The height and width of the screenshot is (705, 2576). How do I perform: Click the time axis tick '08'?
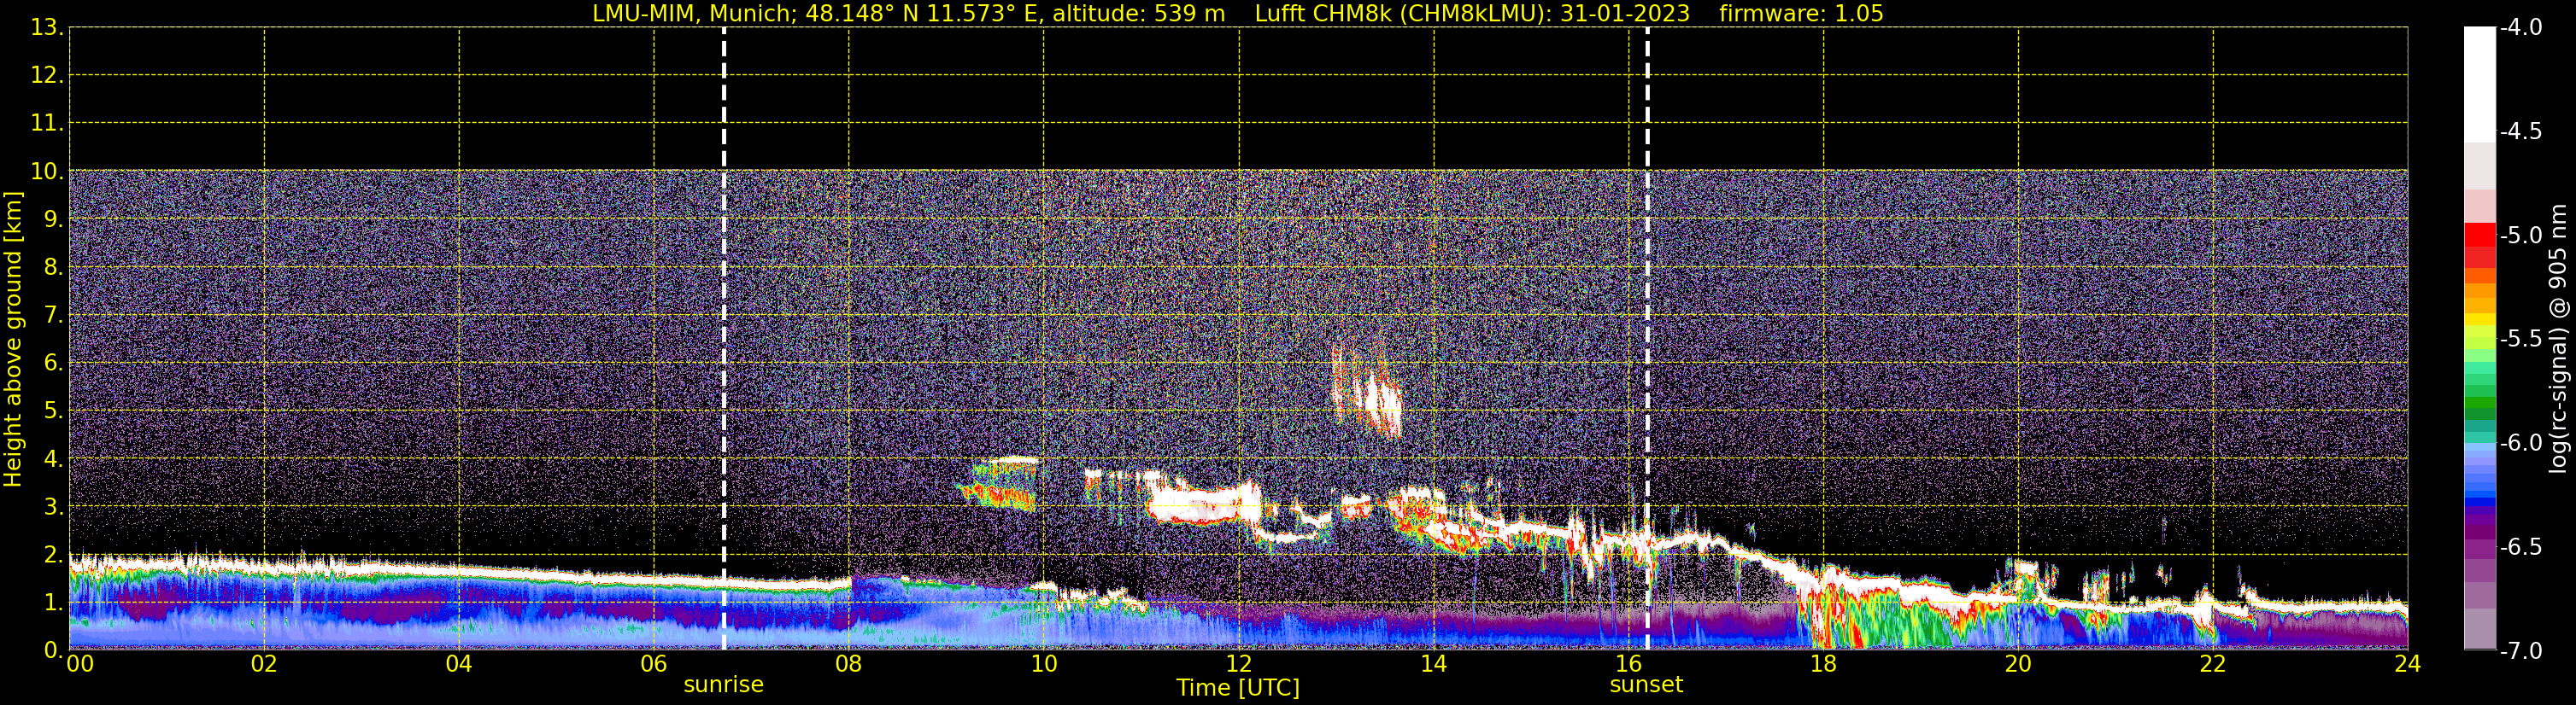[848, 664]
